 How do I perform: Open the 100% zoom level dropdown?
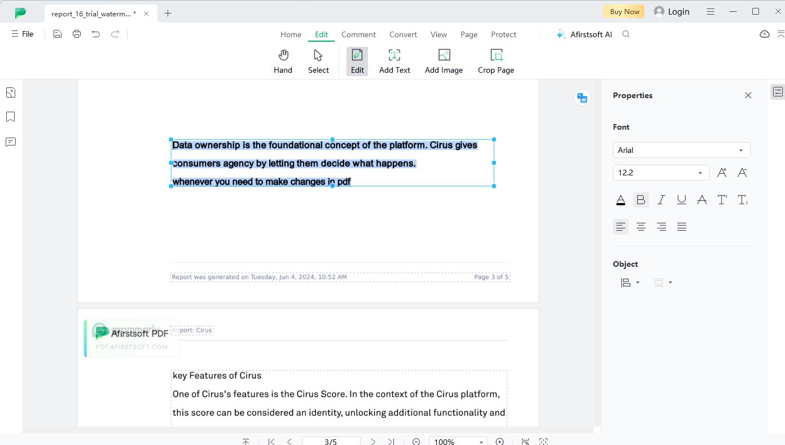(458, 442)
